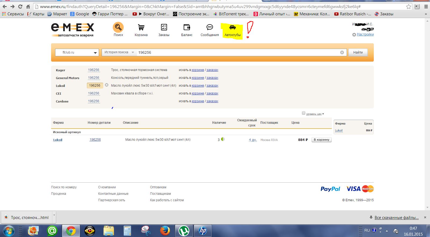The width and height of the screenshot is (430, 237).
Task: Open Lukoil link in price sidebar
Action: pos(339,130)
